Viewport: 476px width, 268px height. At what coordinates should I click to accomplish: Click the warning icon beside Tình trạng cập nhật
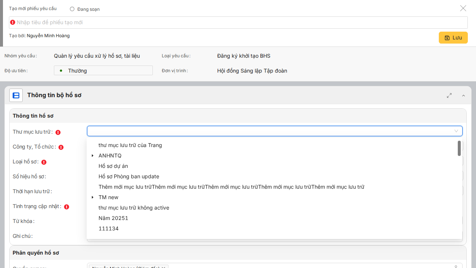click(67, 207)
